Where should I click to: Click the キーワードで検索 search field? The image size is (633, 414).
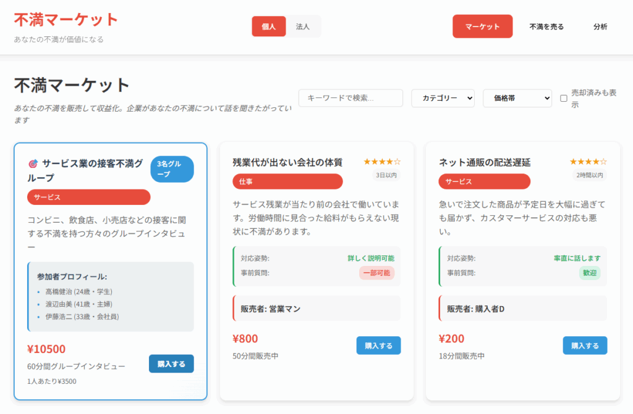(350, 98)
